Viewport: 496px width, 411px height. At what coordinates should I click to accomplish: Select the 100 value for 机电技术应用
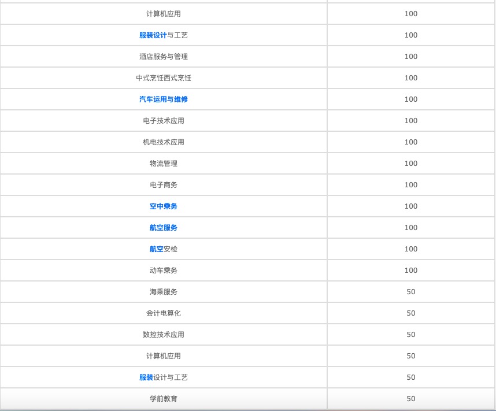click(411, 142)
